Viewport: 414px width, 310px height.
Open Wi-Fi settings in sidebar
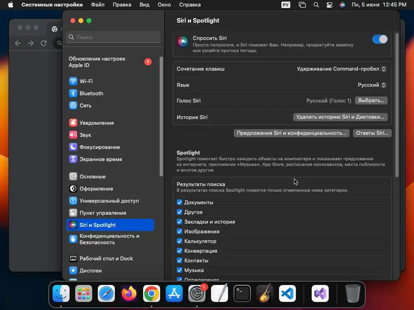pyautogui.click(x=110, y=81)
